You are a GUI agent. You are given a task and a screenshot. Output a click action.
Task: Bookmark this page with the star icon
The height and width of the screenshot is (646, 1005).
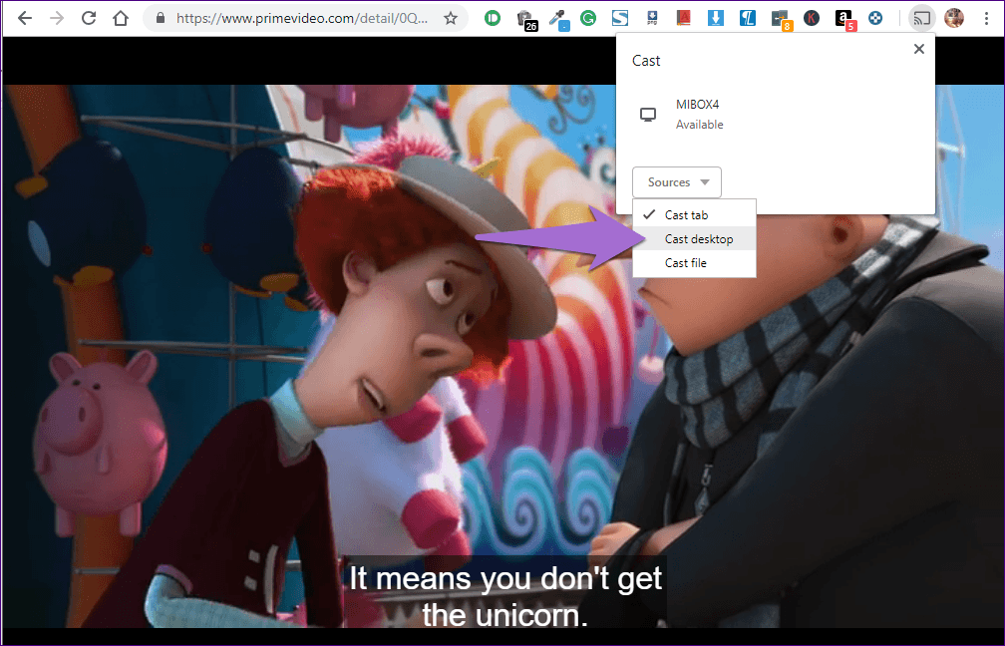(450, 18)
